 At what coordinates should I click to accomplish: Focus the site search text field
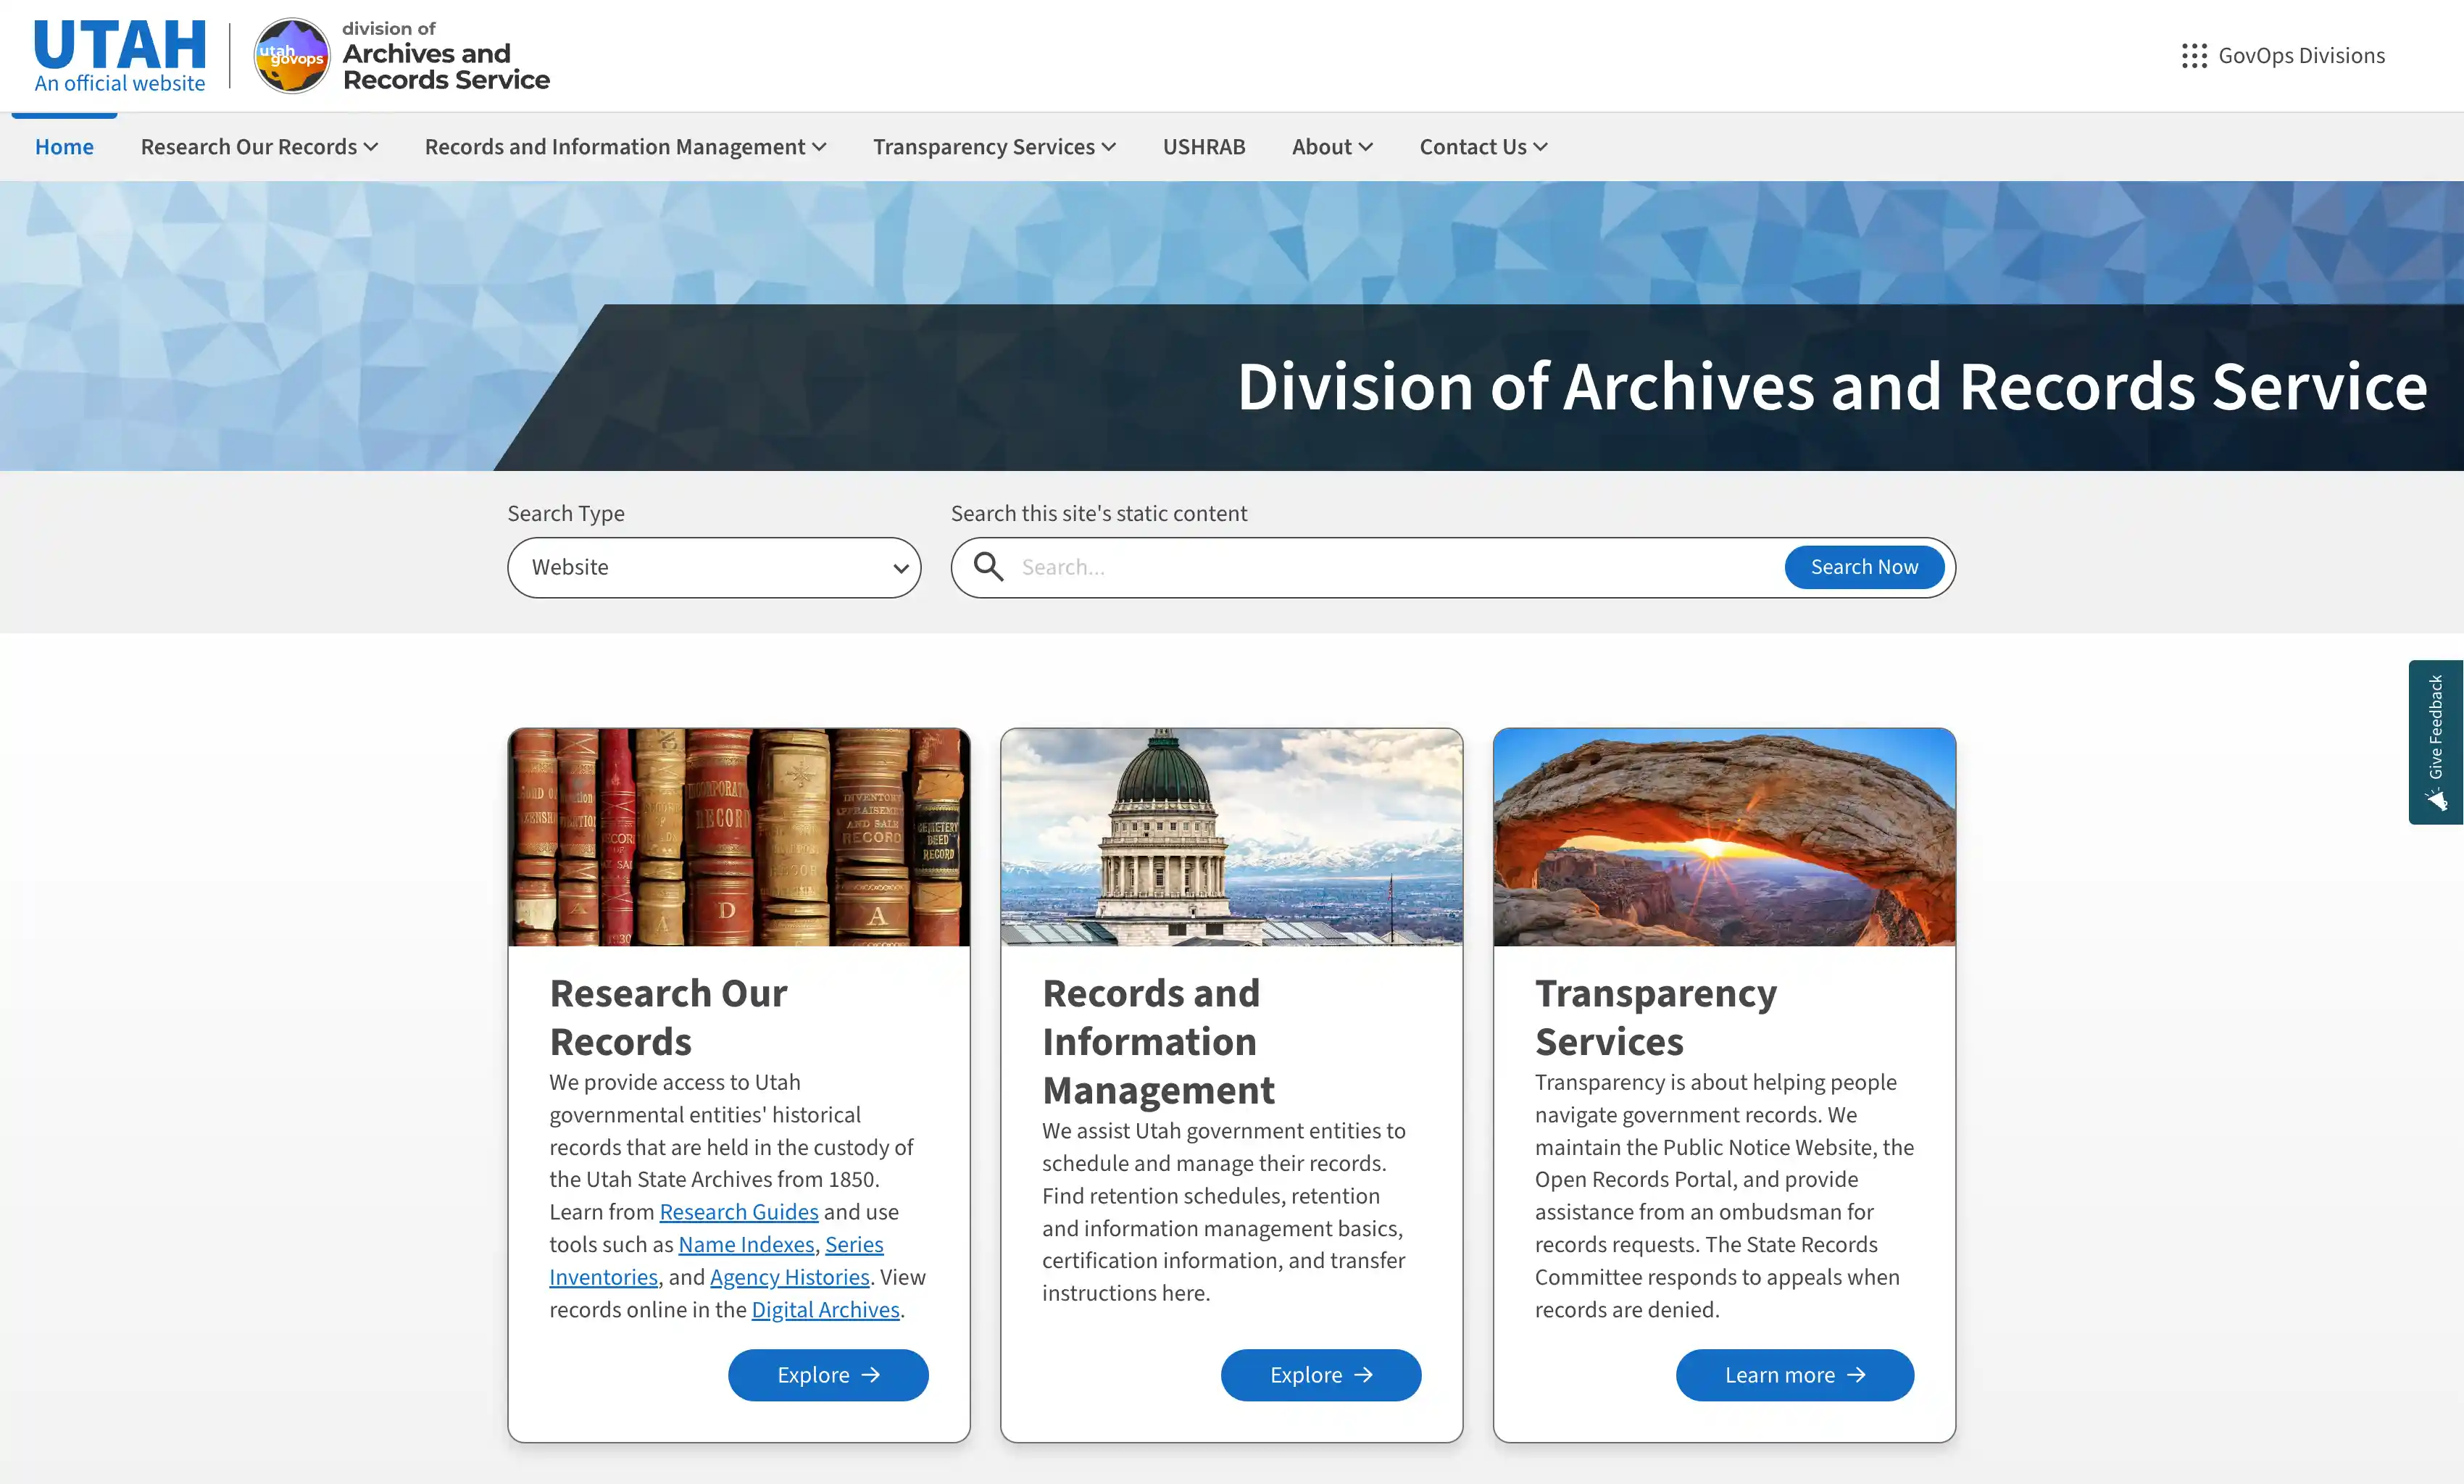pyautogui.click(x=1390, y=567)
